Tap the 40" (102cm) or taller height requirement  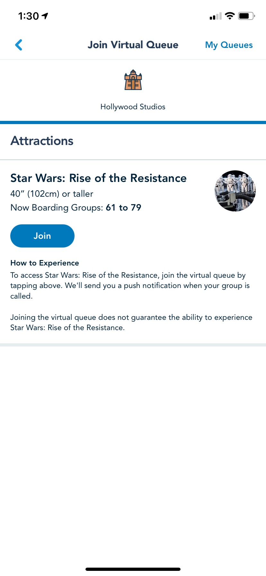pyautogui.click(x=52, y=194)
